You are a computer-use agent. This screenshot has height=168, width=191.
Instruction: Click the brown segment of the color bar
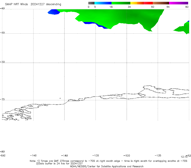click(161, 3)
